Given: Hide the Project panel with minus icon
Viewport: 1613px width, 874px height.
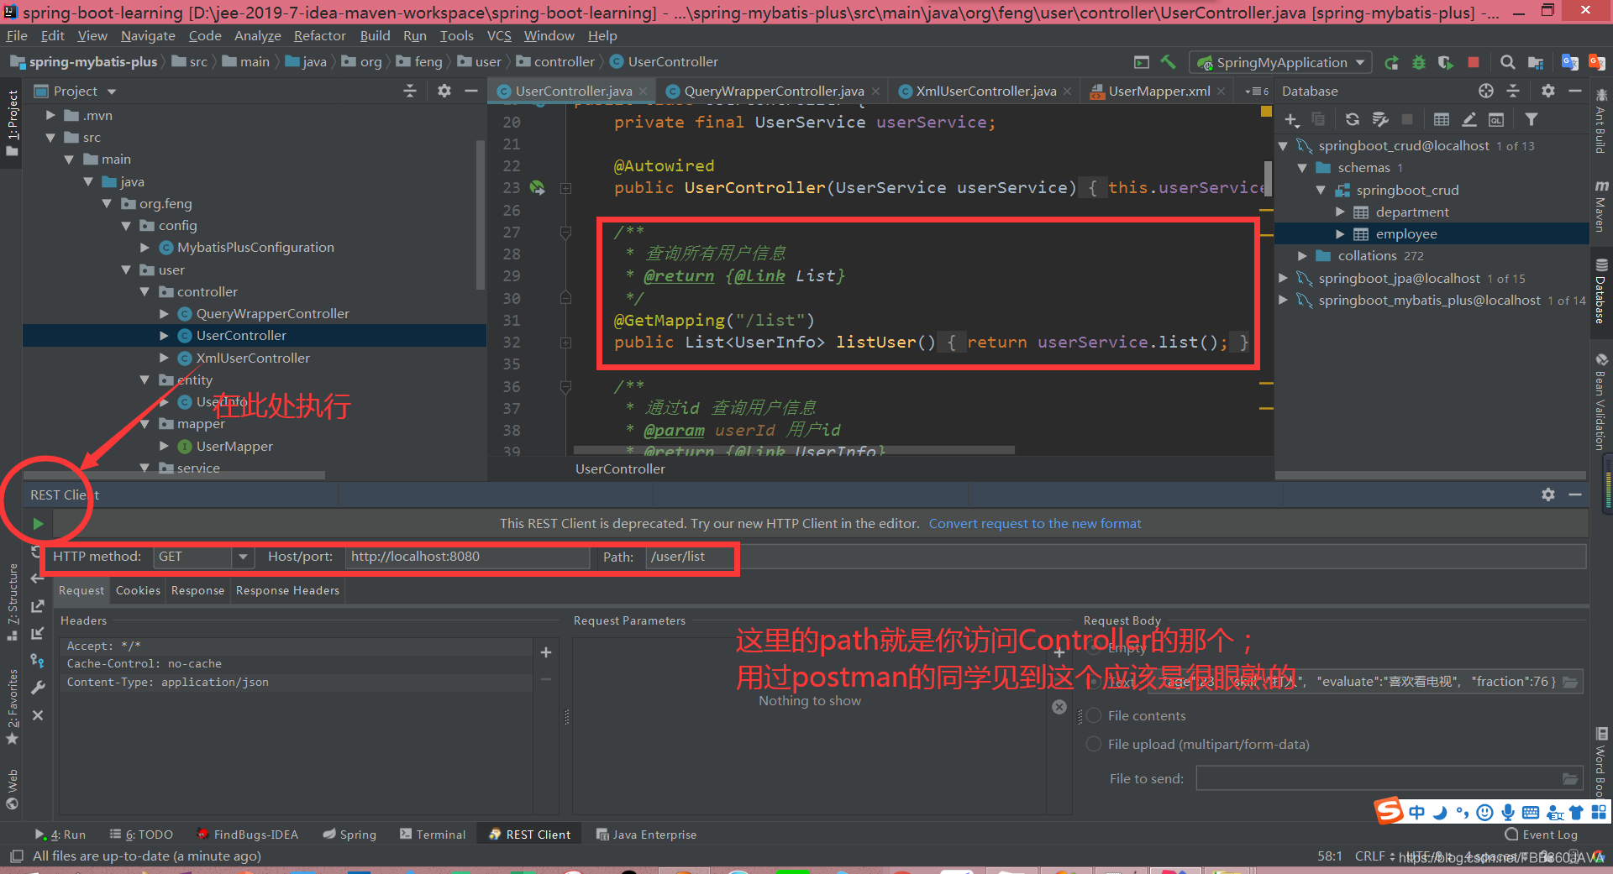Looking at the screenshot, I should point(471,91).
